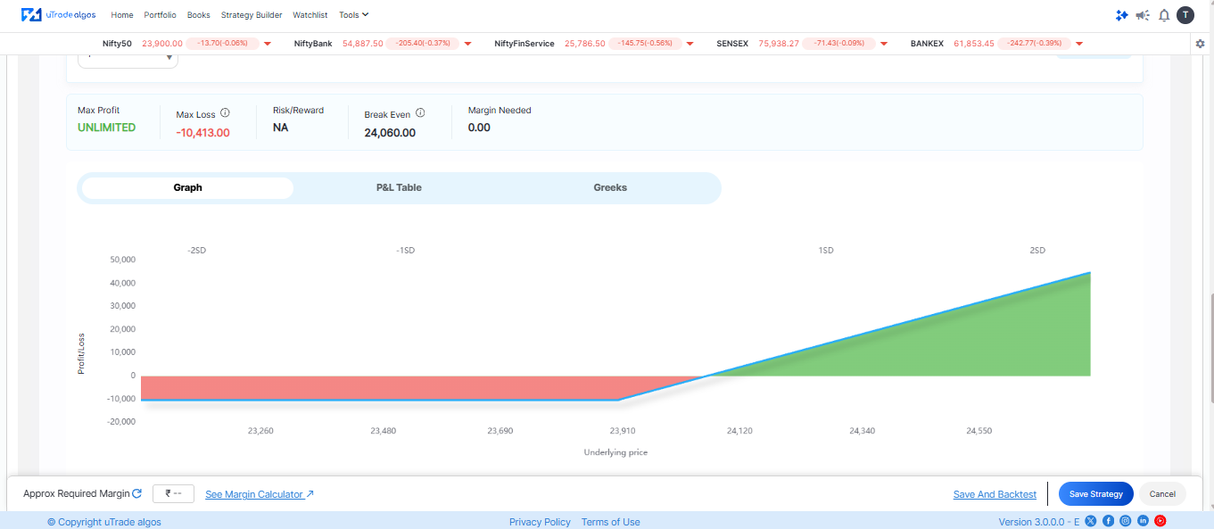Refresh the approx required margin
This screenshot has height=529, width=1214.
pyautogui.click(x=136, y=493)
